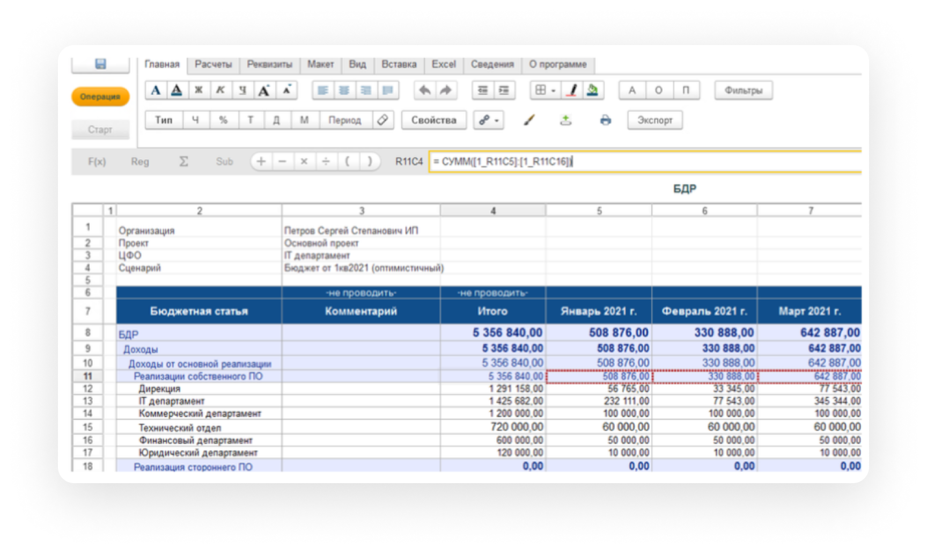927x554 pixels.
Task: Click the printer icon
Action: pyautogui.click(x=605, y=120)
